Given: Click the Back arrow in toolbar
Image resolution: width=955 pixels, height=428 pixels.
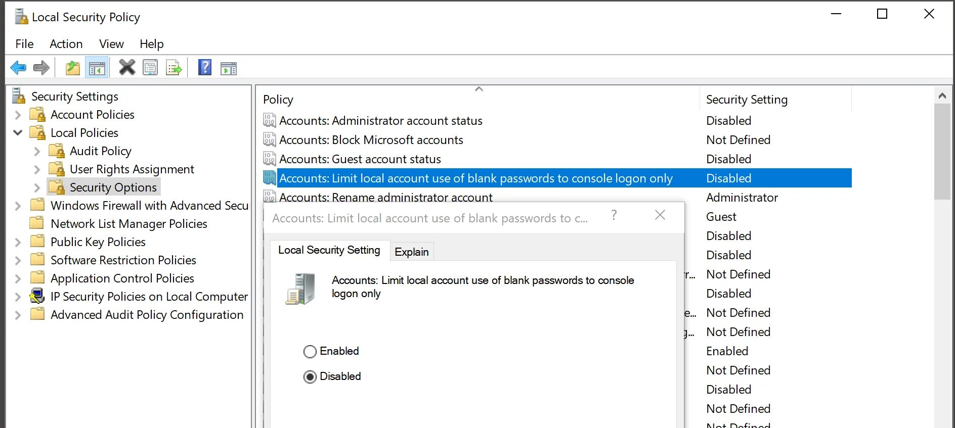Looking at the screenshot, I should 19,68.
